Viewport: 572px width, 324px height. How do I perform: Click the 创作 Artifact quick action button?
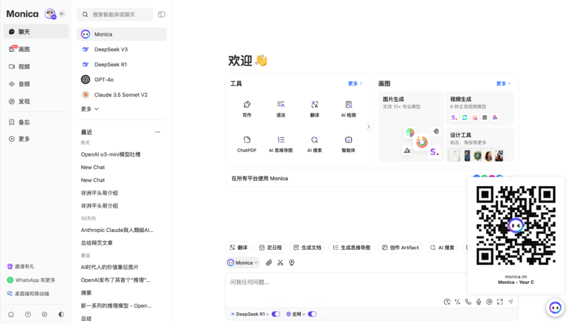click(399, 247)
